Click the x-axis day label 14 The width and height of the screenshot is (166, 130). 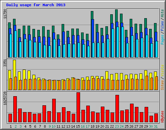click(73, 126)
